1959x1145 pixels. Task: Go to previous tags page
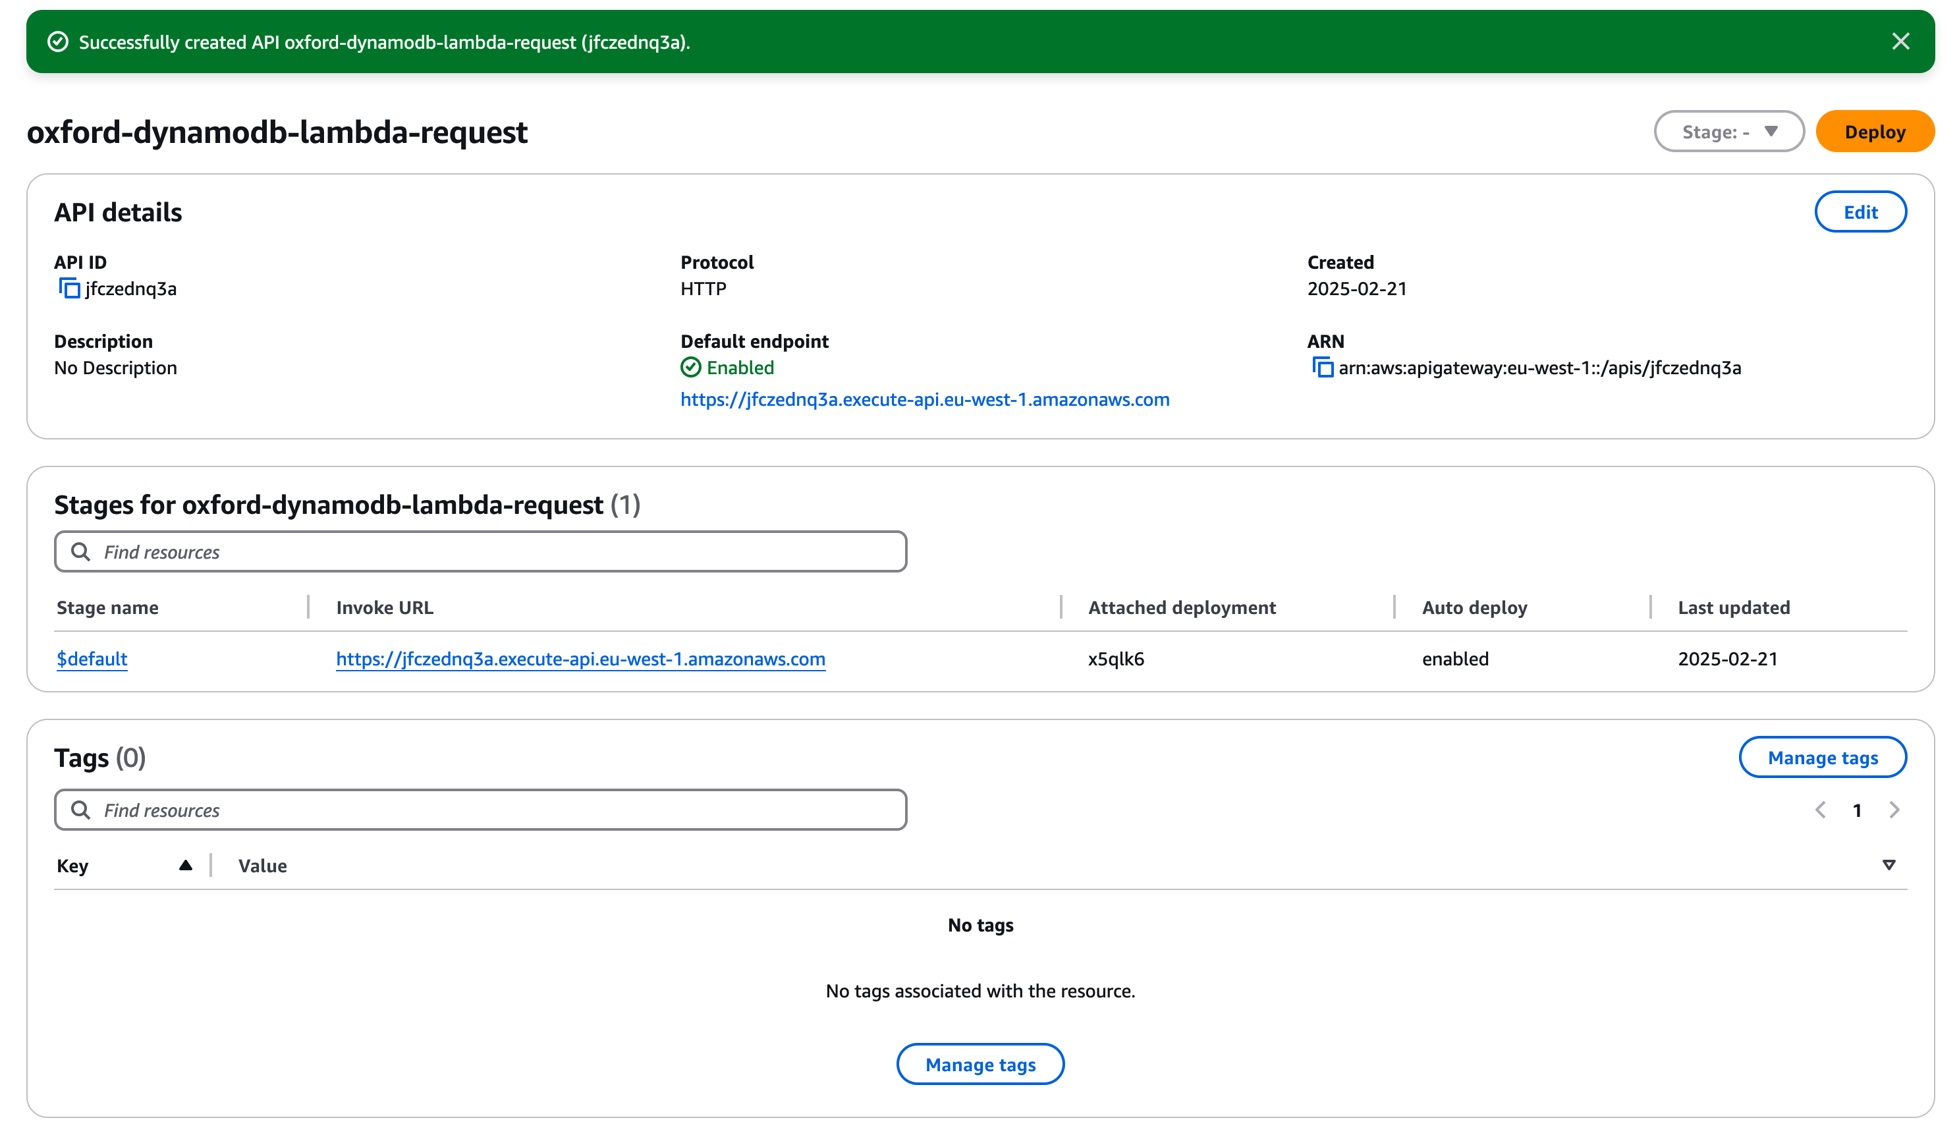[1821, 810]
